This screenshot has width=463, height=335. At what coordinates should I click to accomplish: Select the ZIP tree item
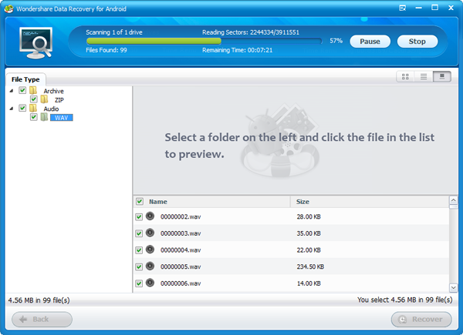[x=59, y=100]
